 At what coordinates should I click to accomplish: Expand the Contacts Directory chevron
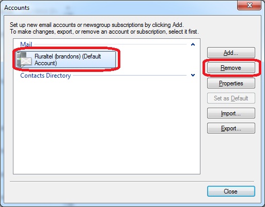pos(193,75)
